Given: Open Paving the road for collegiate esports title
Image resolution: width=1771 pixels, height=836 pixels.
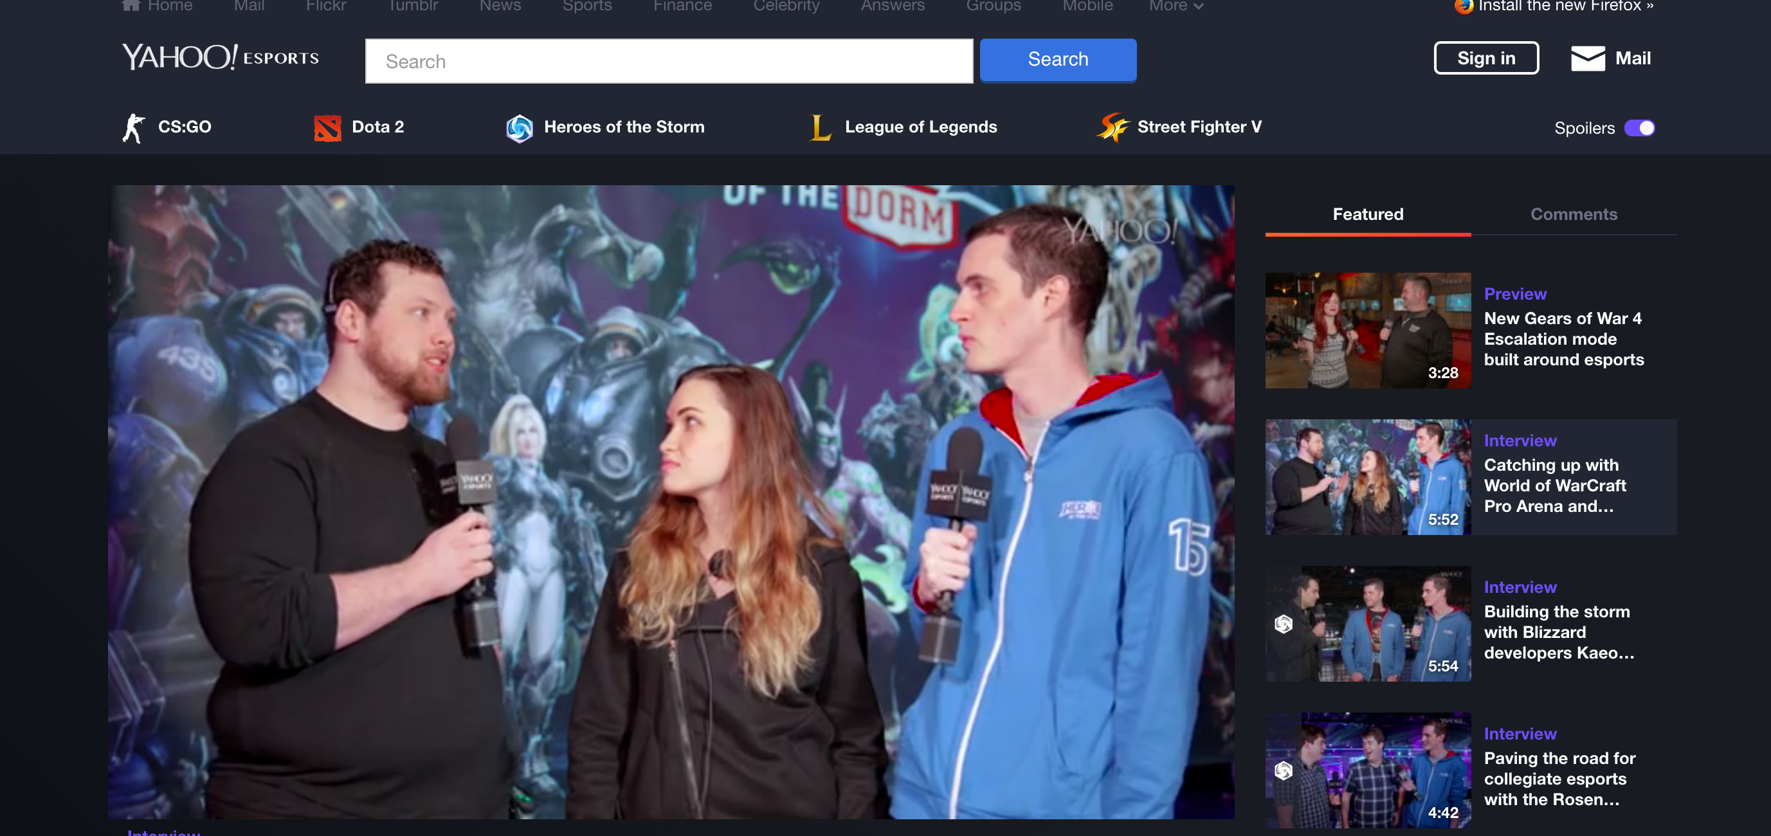Looking at the screenshot, I should [1559, 779].
